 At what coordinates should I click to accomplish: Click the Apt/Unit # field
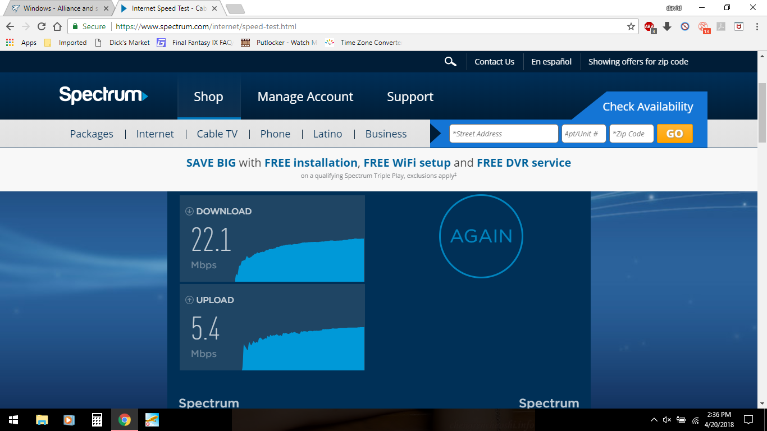pyautogui.click(x=583, y=134)
